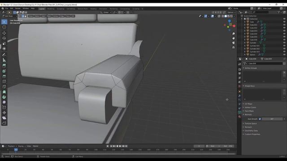Hide Cube.001 via its eye icon

[x=284, y=25]
